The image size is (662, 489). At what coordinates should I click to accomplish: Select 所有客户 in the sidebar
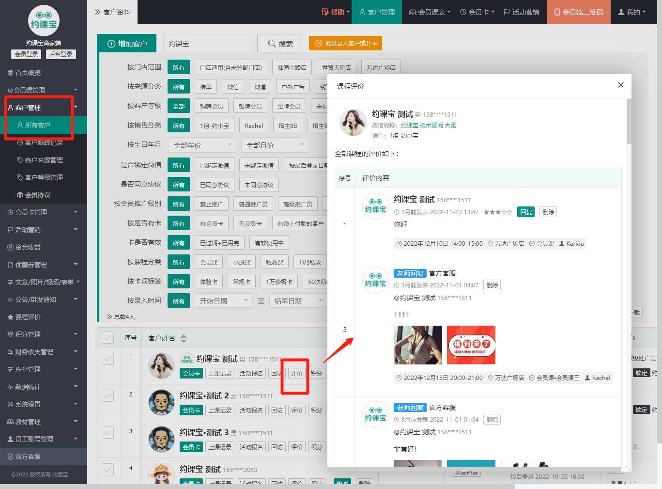(44, 125)
